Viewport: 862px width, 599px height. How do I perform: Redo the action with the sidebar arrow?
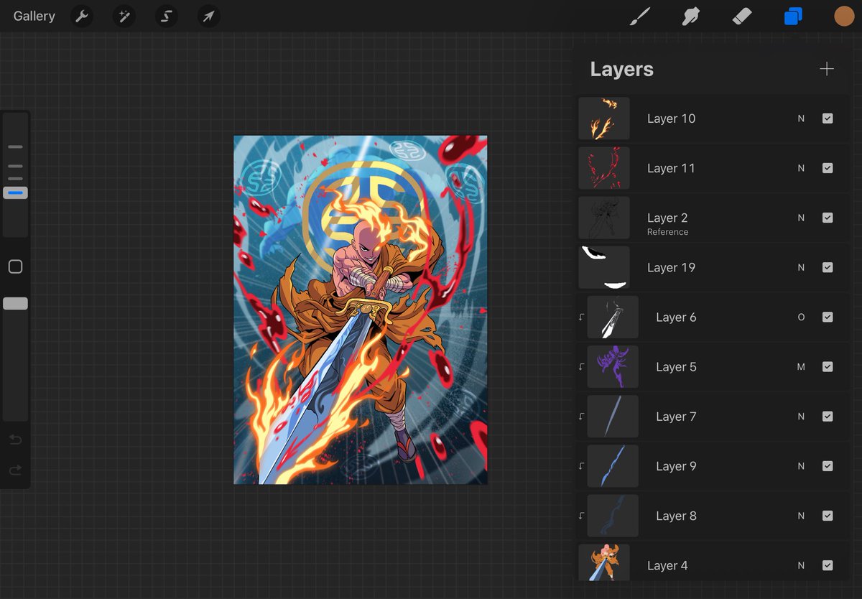click(15, 470)
